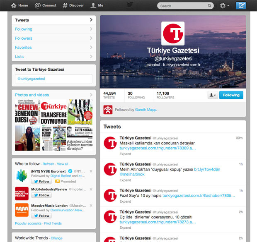257x242 pixels.
Task: Go to Home via the house icon
Action: pyautogui.click(x=14, y=5)
